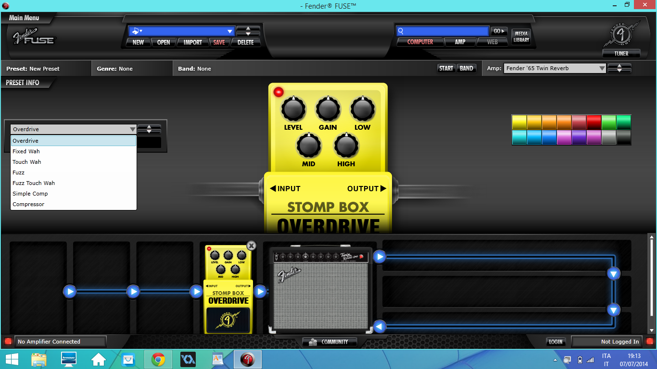Click the lower down-arrow in post-amp chain
Viewport: 657px width, 369px height.
click(613, 309)
